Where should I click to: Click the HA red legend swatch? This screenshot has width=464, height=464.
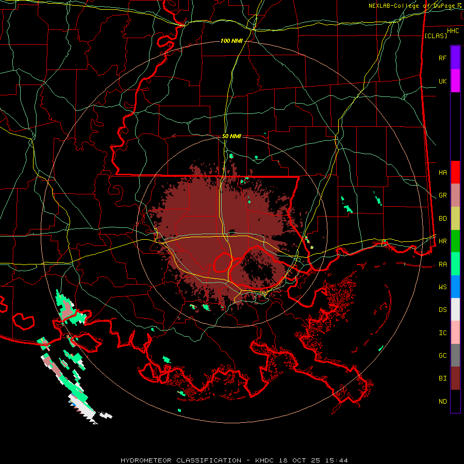coord(455,172)
